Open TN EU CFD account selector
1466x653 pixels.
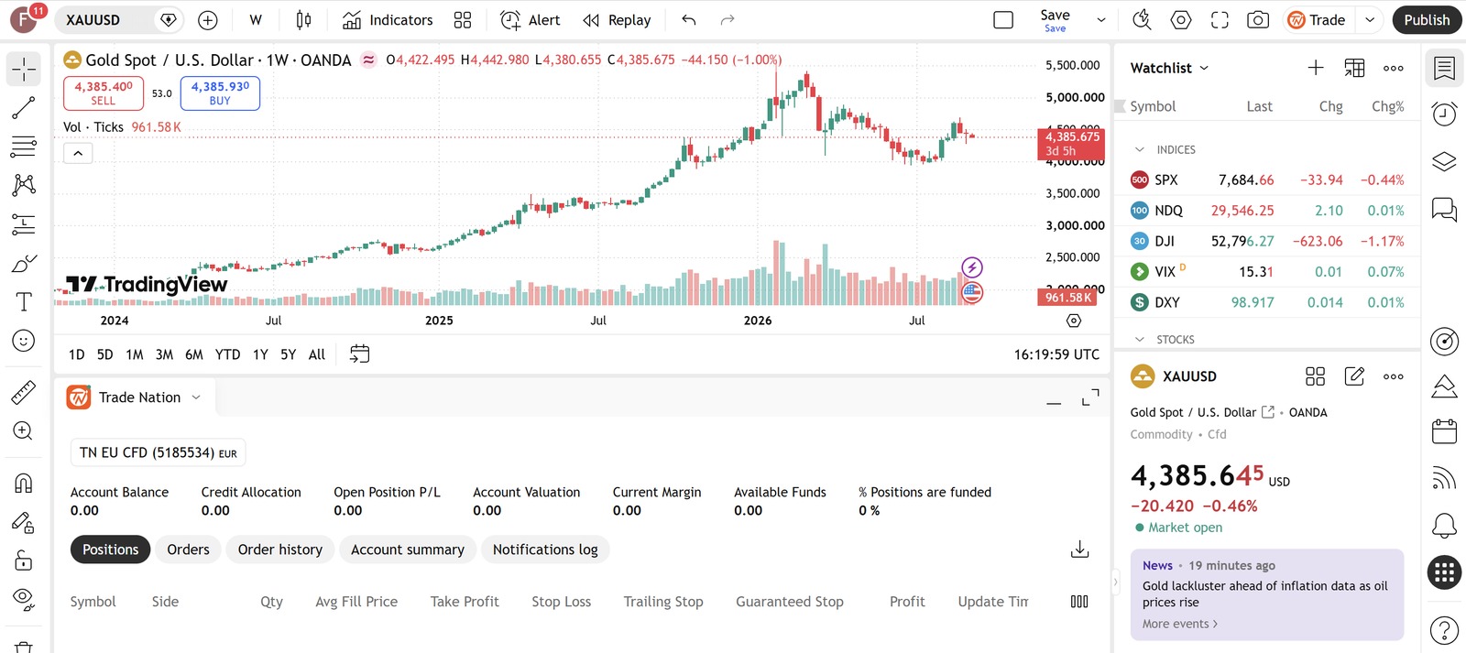pos(158,452)
